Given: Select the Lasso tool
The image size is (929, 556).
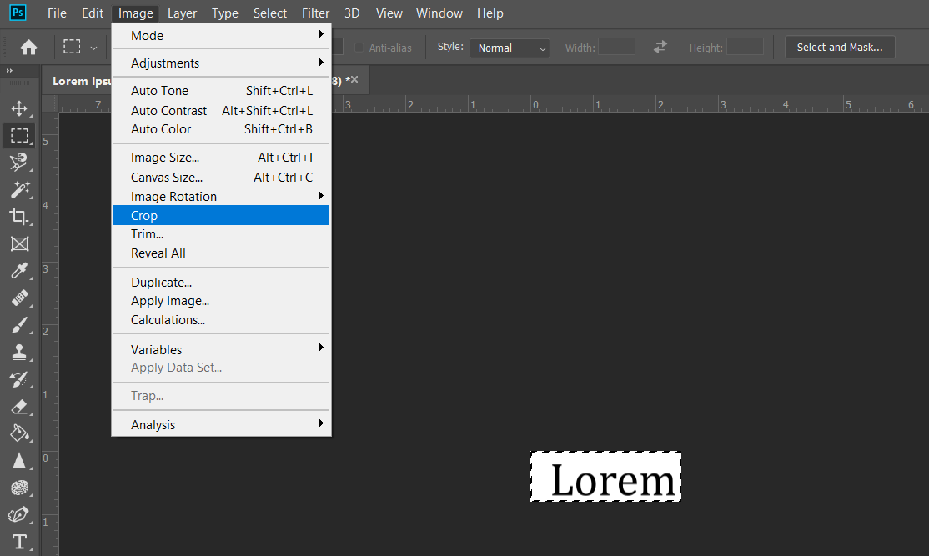Looking at the screenshot, I should click(20, 163).
